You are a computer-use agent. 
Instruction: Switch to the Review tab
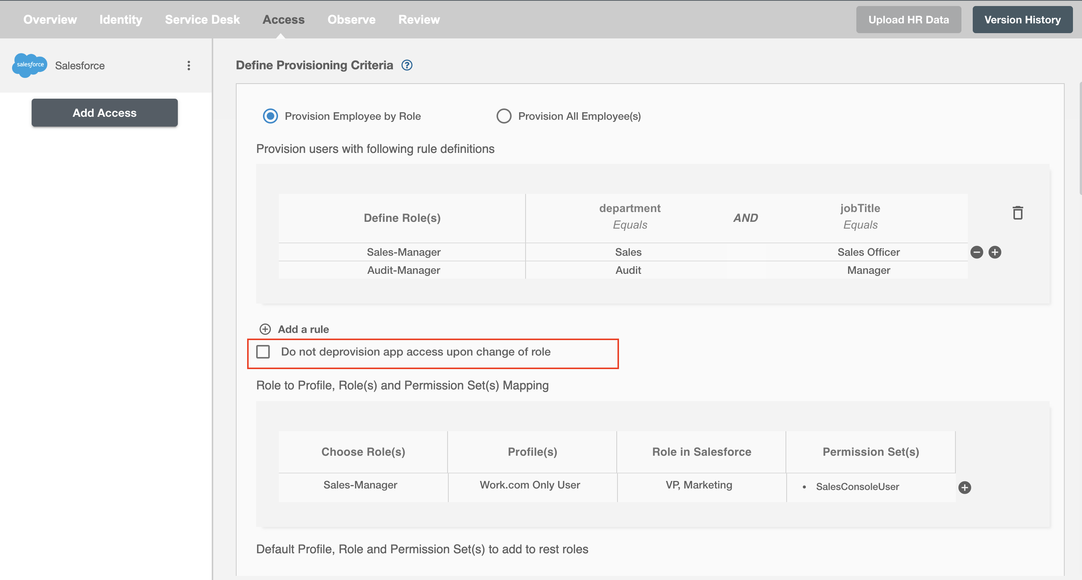[x=419, y=20]
